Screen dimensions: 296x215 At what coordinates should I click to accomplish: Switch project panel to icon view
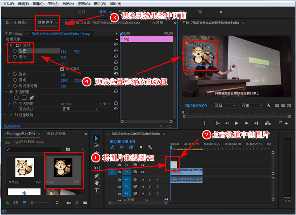(x=24, y=203)
